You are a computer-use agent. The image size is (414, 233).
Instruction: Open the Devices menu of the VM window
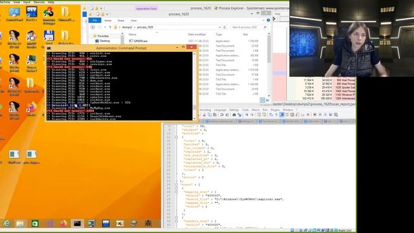39,2
